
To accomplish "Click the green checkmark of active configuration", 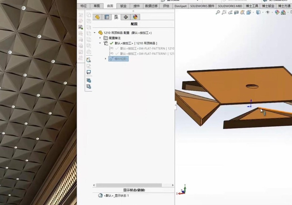I will [111, 43].
